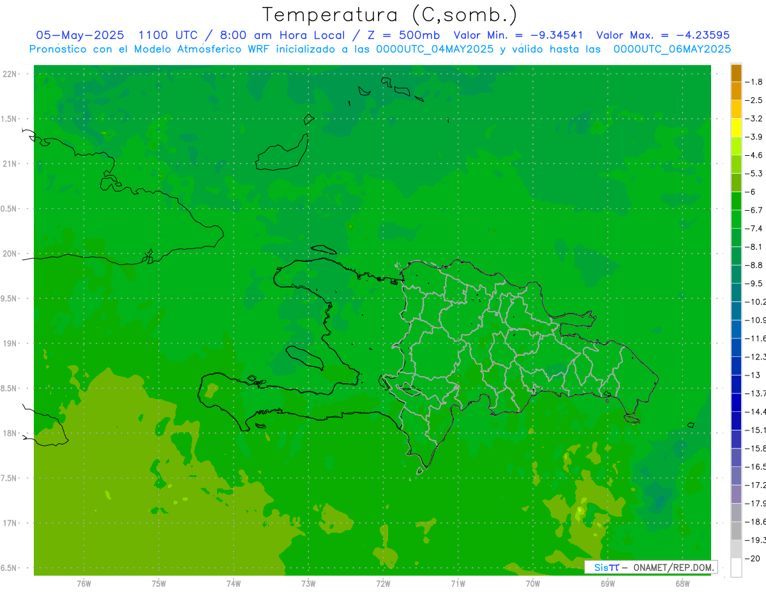Click the "-3.9" legend value
The image size is (766, 592).
[x=754, y=137]
